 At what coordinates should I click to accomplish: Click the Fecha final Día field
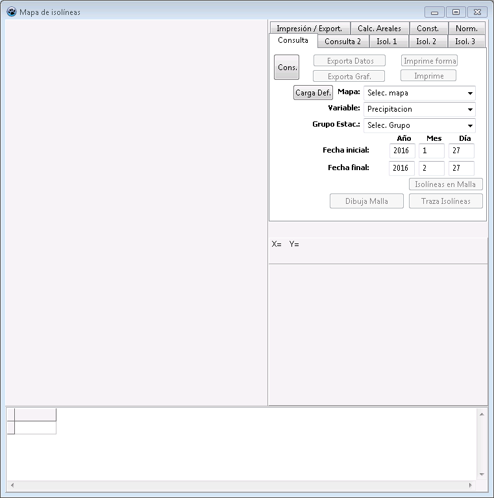point(461,168)
